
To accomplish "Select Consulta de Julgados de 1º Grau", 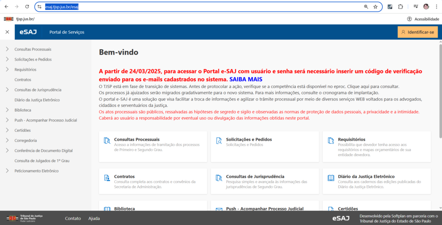I will (x=42, y=161).
